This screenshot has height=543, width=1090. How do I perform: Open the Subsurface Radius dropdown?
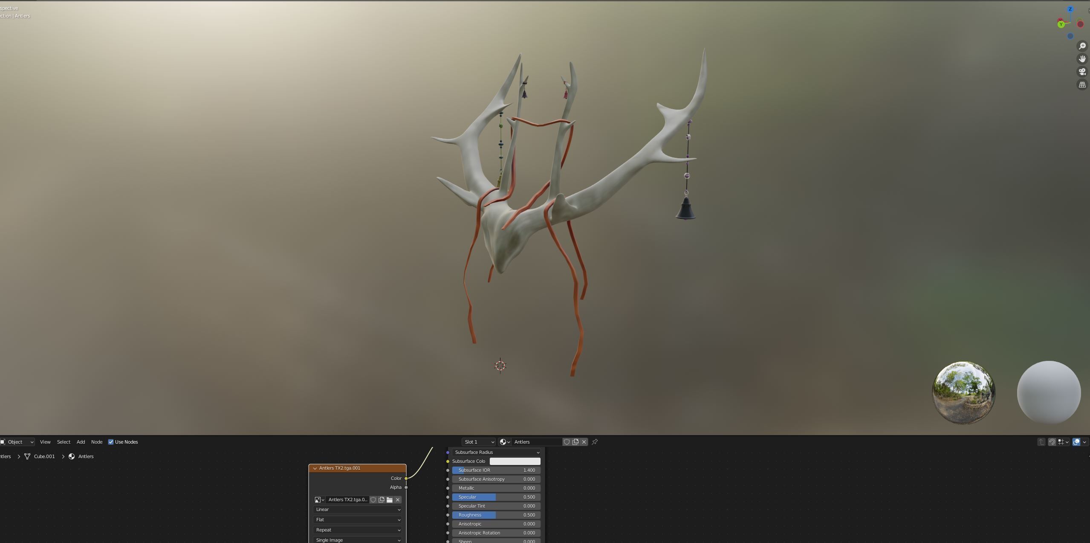coord(496,452)
